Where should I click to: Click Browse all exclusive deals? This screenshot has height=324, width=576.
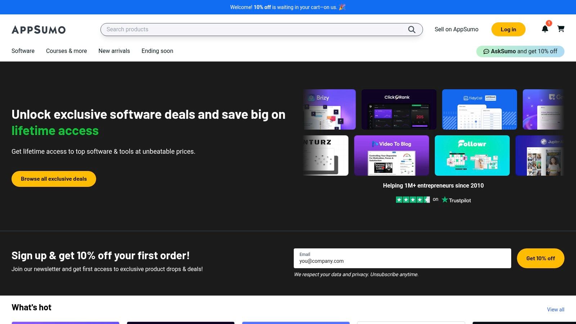pyautogui.click(x=54, y=179)
